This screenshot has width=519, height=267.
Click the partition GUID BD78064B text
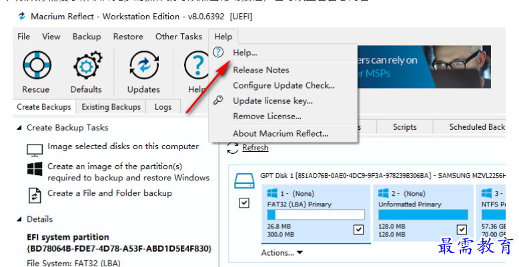[119, 248]
